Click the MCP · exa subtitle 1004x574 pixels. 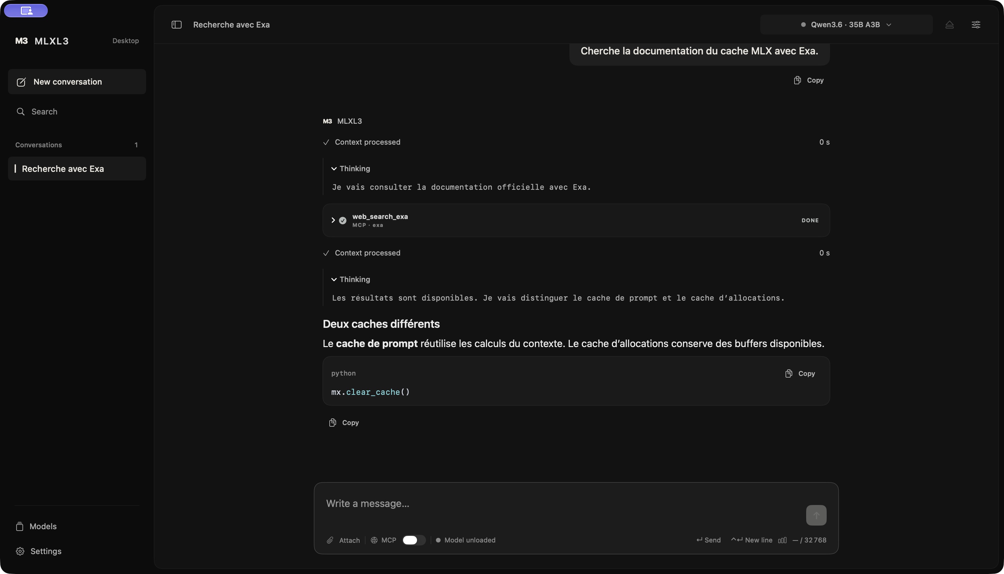[368, 226]
